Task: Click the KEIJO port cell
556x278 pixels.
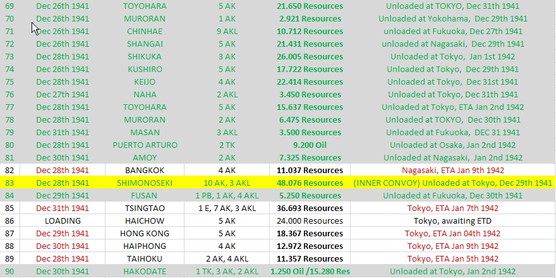Action: pos(145,82)
